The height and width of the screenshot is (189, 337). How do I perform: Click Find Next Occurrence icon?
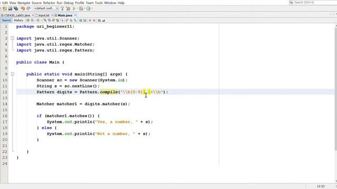(53, 20)
